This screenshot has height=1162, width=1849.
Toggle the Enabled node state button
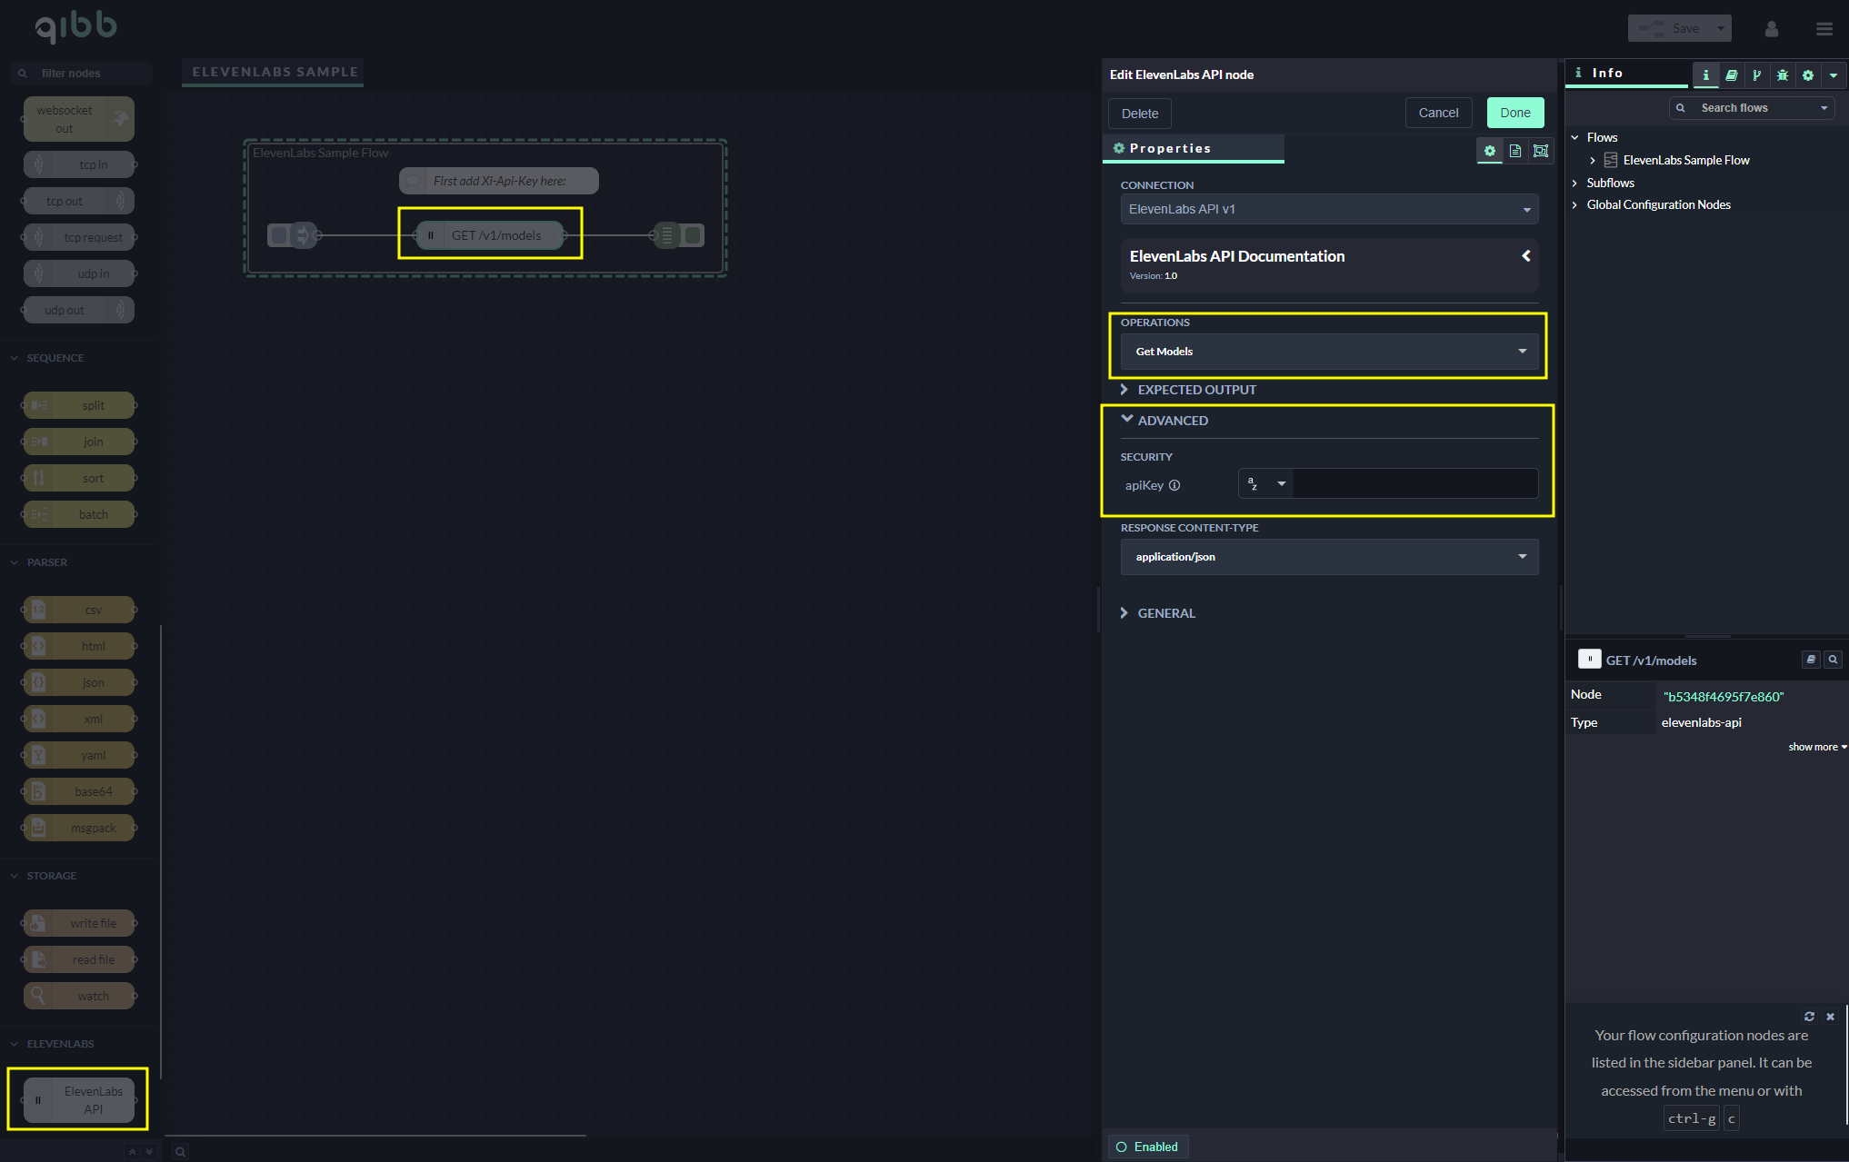click(1147, 1147)
